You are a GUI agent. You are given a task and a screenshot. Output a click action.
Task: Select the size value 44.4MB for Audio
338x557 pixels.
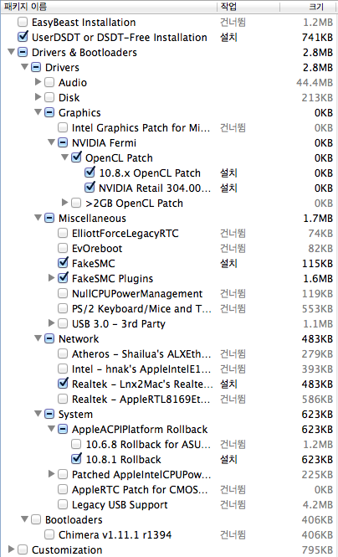click(x=315, y=83)
